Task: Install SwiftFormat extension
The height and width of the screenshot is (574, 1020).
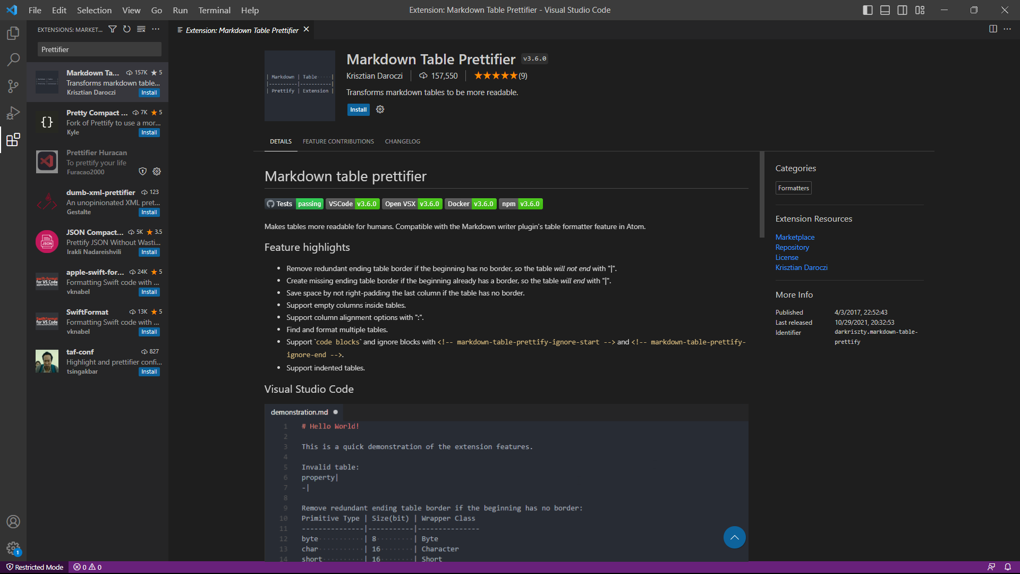Action: pyautogui.click(x=149, y=332)
